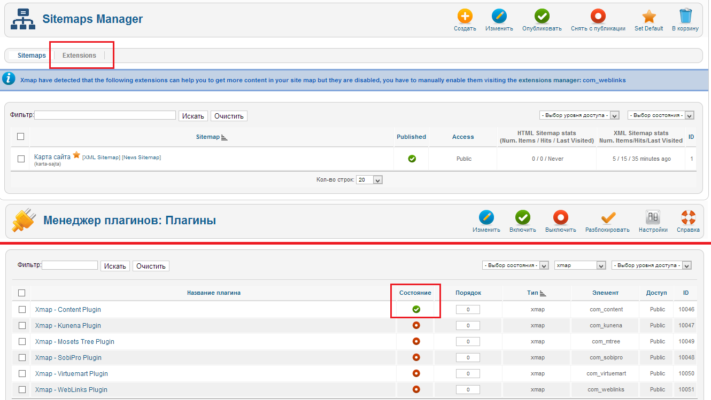Open the Настройки settings icon

point(653,217)
